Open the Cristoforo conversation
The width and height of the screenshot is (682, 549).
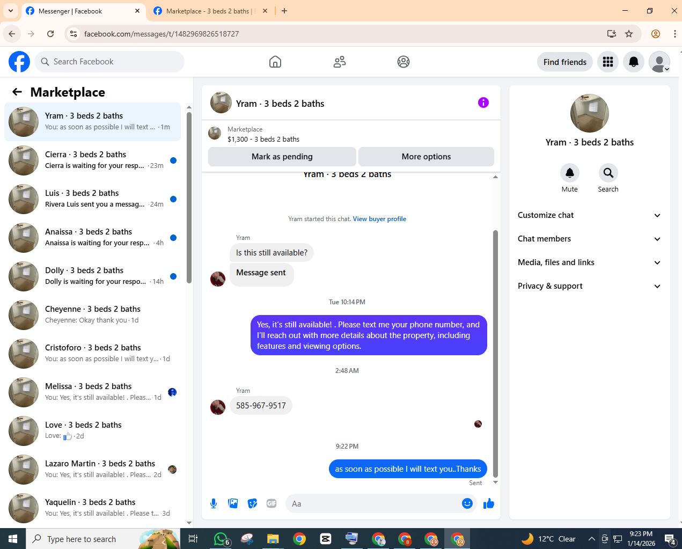(92, 354)
